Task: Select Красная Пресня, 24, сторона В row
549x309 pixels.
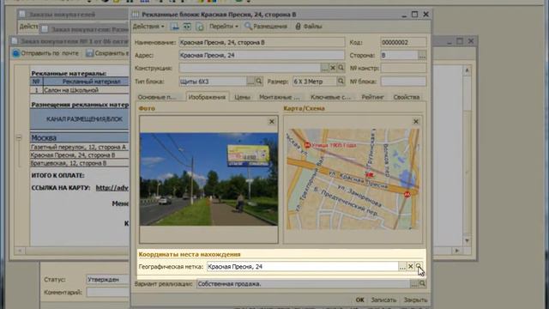Action: [80, 155]
